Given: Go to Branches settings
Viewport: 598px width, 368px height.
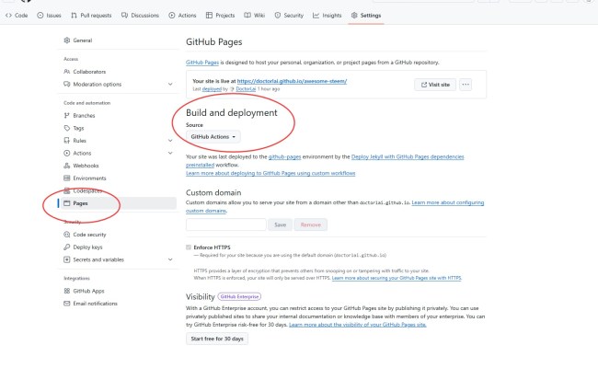Looking at the screenshot, I should (84, 115).
